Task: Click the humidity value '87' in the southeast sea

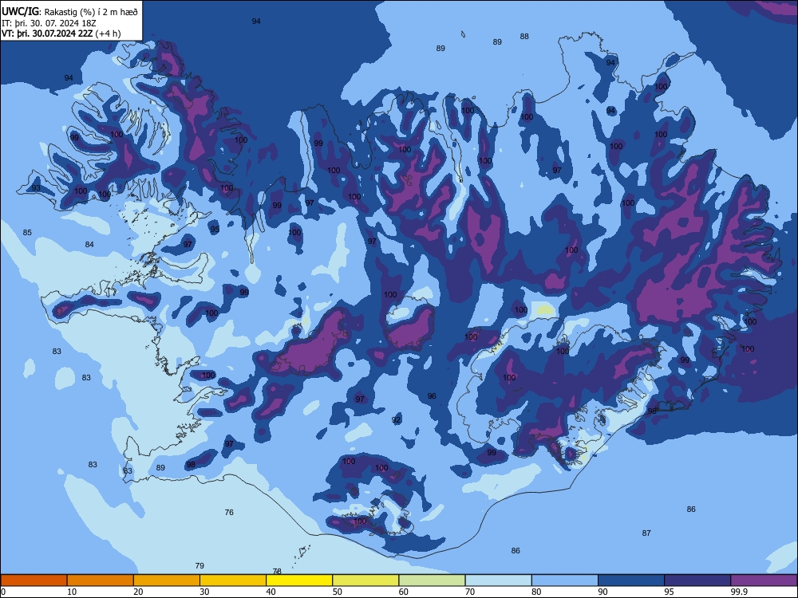Action: click(646, 533)
